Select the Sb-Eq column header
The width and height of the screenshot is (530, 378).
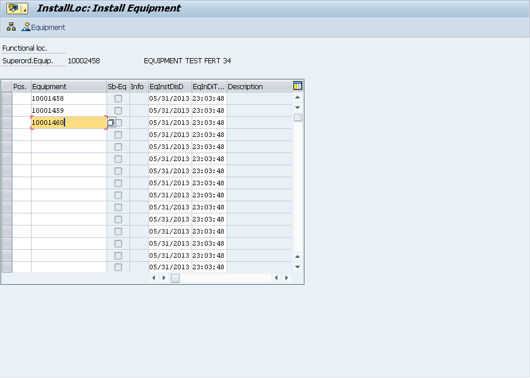(119, 86)
